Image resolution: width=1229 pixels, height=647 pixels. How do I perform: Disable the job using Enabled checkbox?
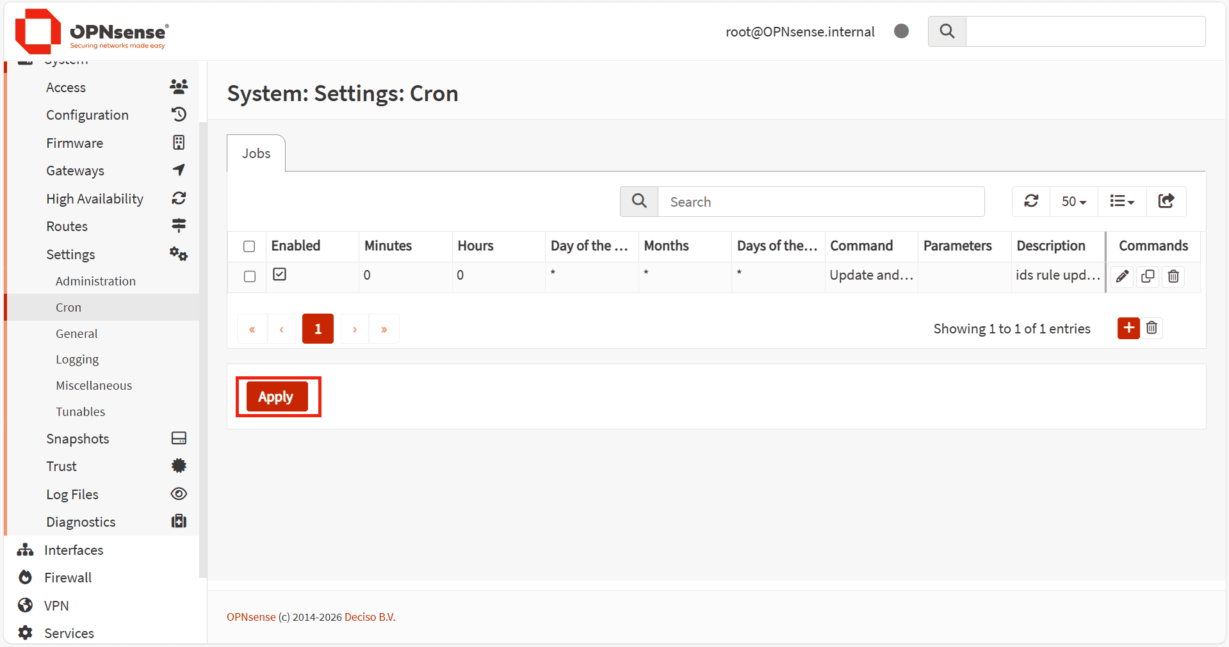280,275
